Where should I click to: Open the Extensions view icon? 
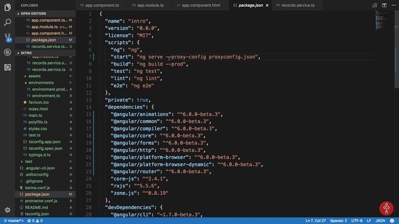(x=7, y=67)
